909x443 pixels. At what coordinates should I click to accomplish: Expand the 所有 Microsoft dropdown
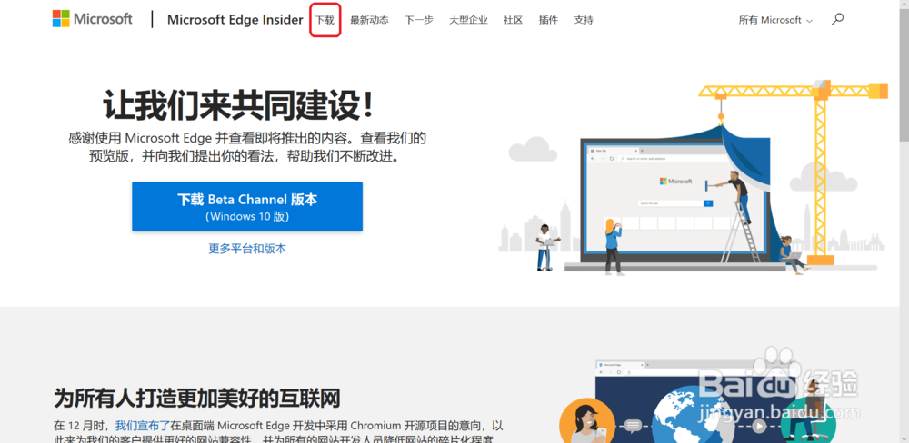click(x=775, y=20)
